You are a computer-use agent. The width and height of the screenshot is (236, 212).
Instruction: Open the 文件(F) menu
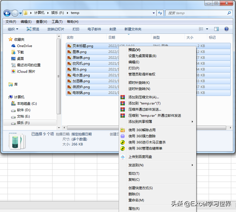(x=11, y=22)
